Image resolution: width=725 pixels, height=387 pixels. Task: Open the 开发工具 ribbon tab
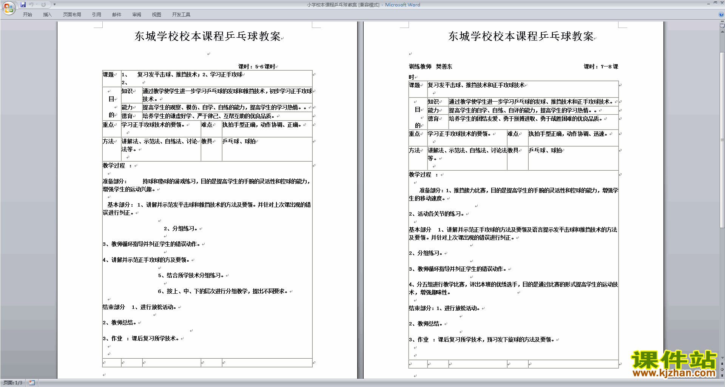(x=181, y=15)
